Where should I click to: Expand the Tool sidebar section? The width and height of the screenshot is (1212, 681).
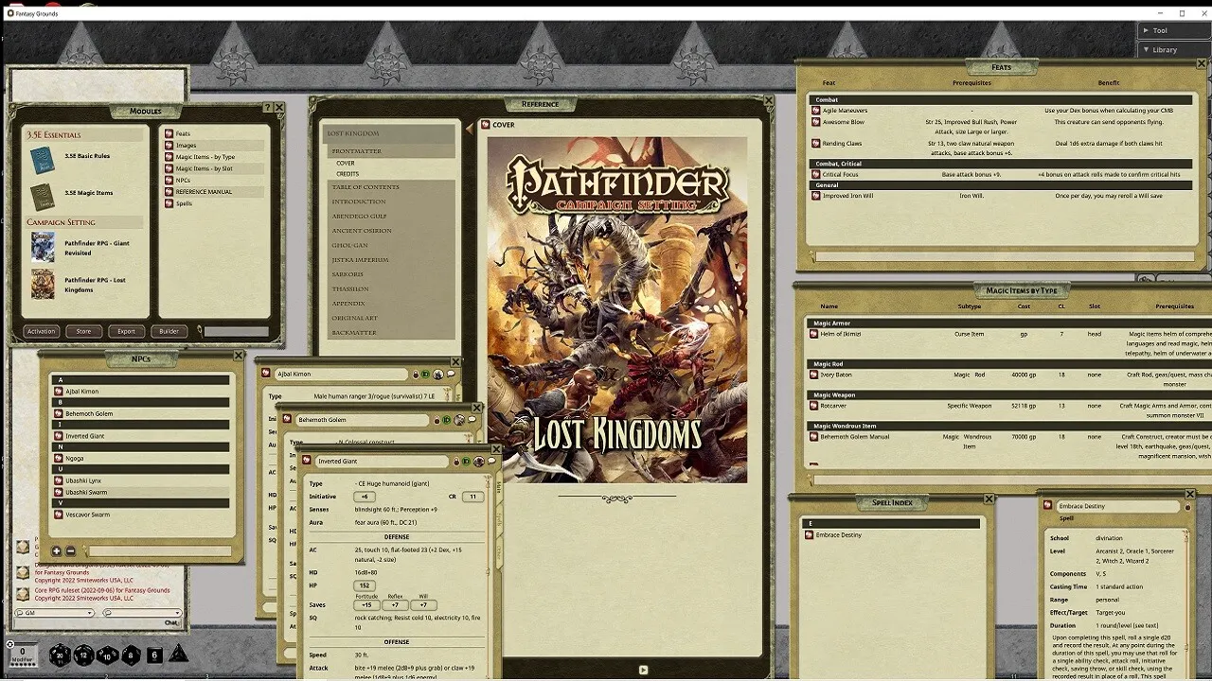click(x=1174, y=30)
